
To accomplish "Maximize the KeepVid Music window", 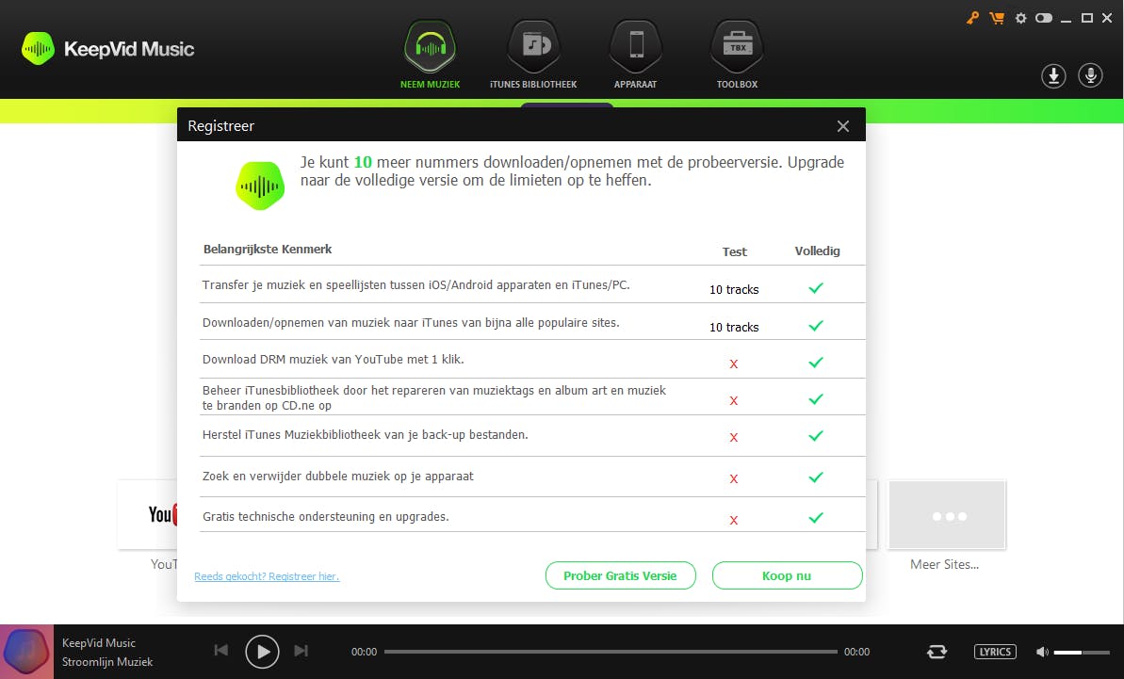I will coord(1086,18).
